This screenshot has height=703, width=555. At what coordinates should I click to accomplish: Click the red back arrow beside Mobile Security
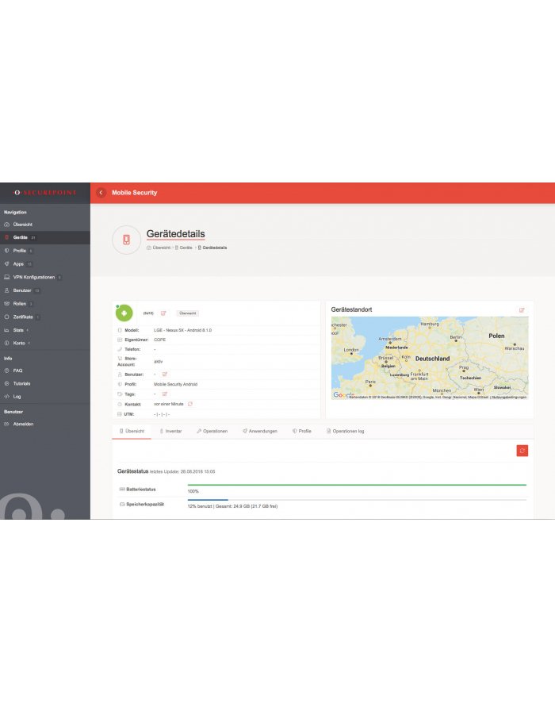[101, 193]
